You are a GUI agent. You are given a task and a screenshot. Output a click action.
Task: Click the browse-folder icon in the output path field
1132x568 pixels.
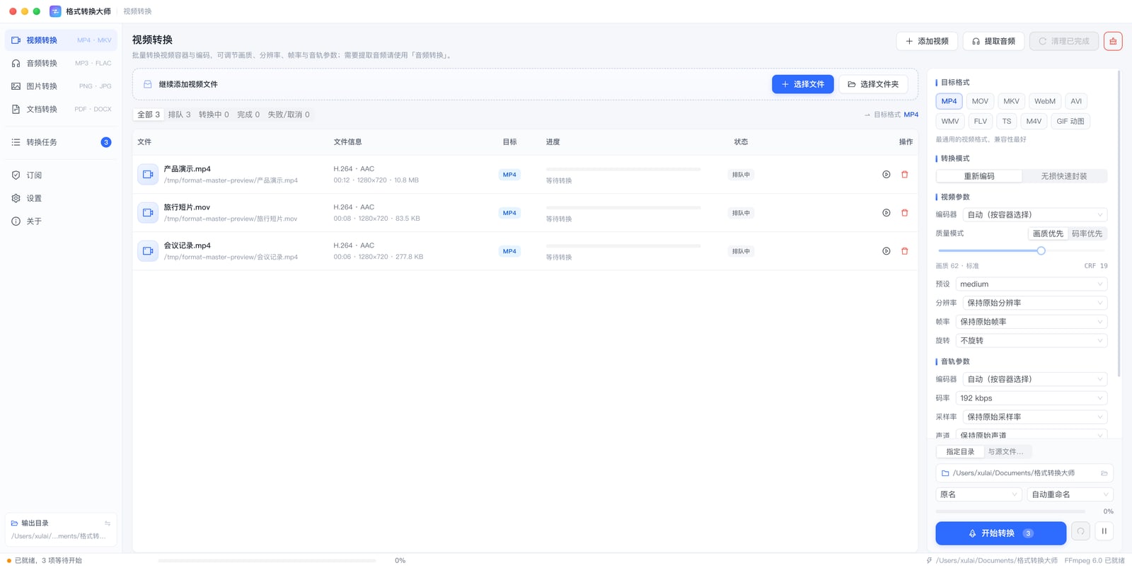[x=1104, y=473]
